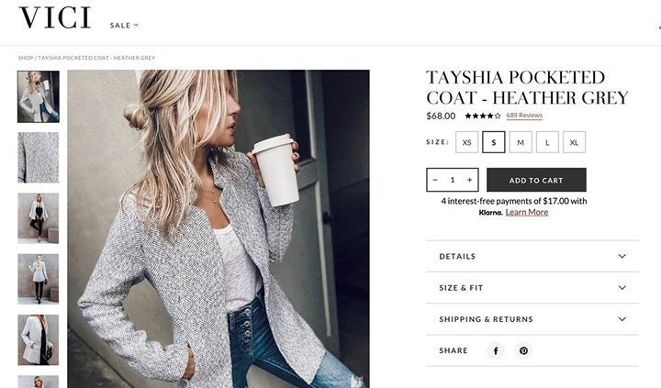
Task: View the 689 Reviews link
Action: coord(524,116)
